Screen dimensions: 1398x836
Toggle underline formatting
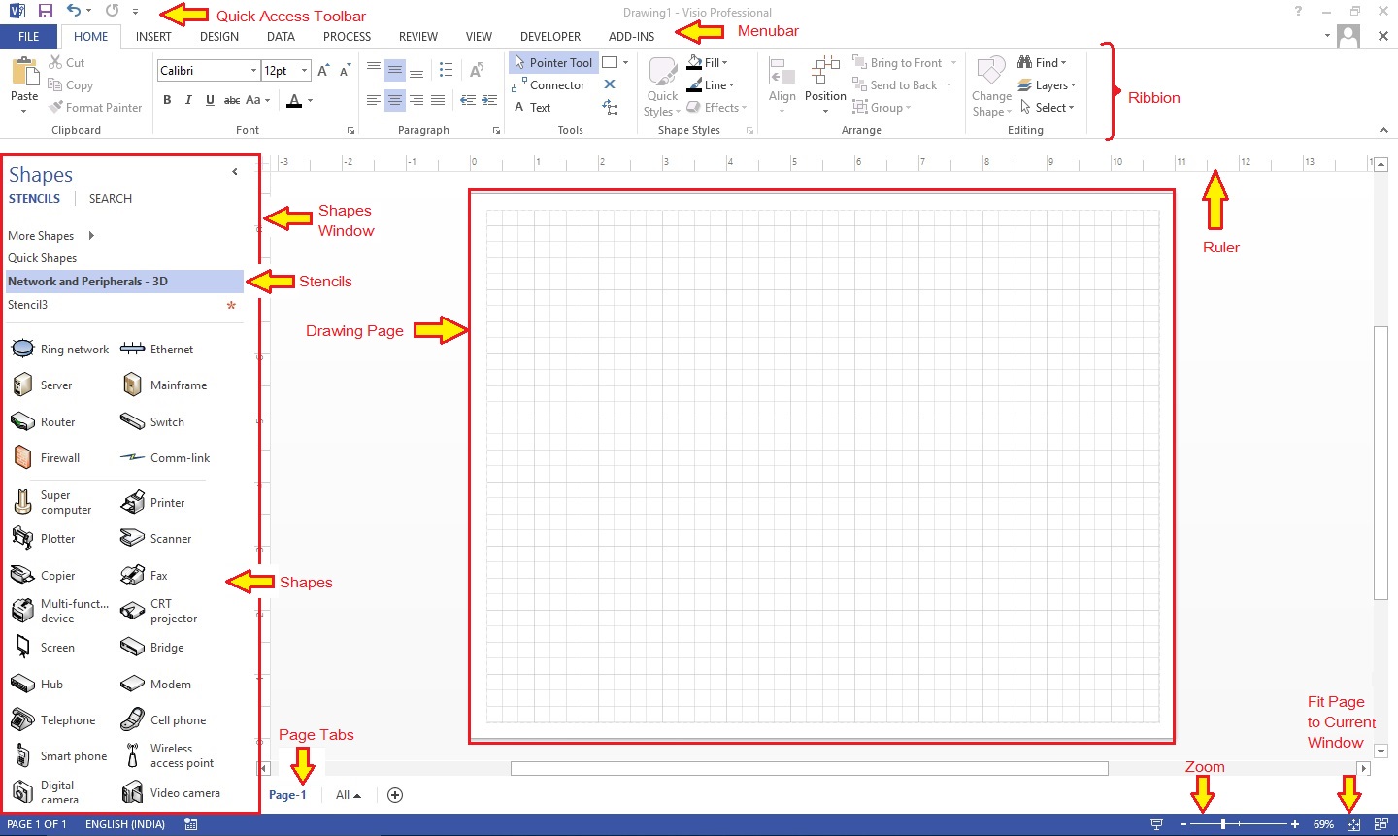tap(210, 99)
